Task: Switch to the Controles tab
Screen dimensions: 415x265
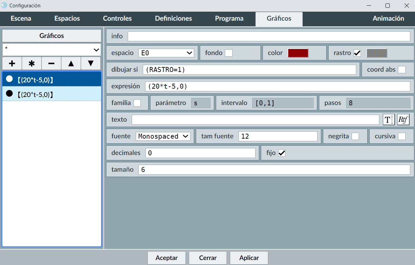Action: tap(117, 19)
